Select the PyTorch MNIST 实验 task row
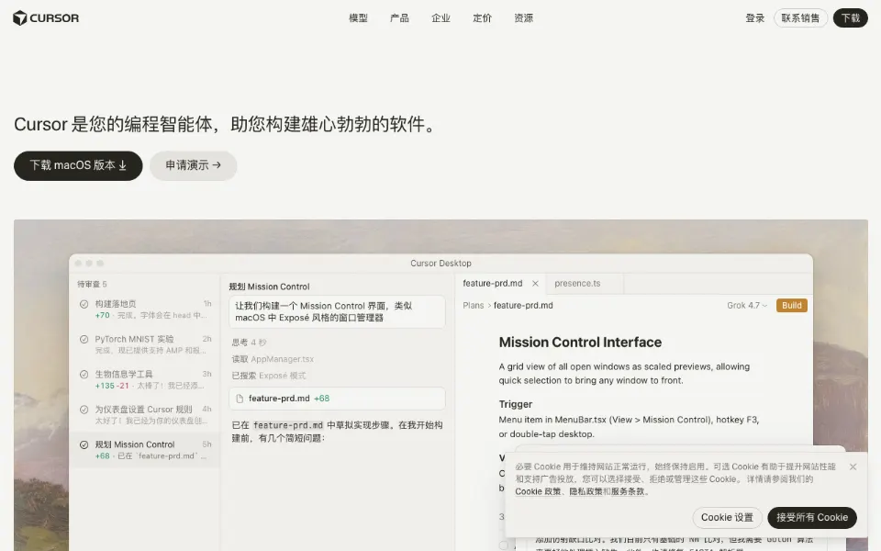This screenshot has height=551, width=881. (x=145, y=344)
